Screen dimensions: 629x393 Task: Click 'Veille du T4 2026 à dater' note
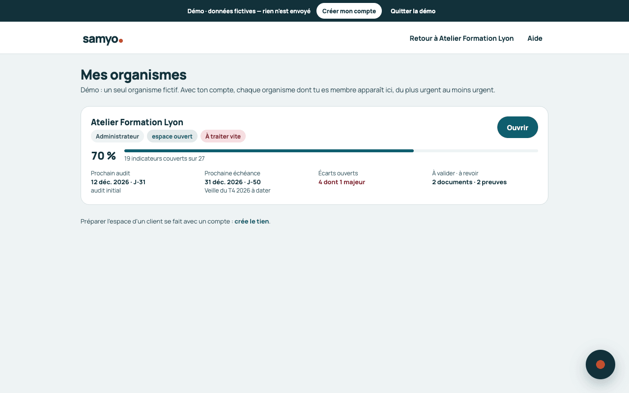tap(237, 191)
